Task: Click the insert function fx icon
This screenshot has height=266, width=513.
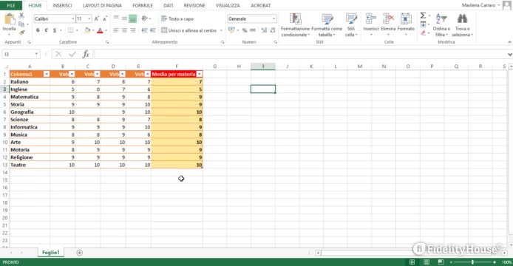Action: pos(86,54)
